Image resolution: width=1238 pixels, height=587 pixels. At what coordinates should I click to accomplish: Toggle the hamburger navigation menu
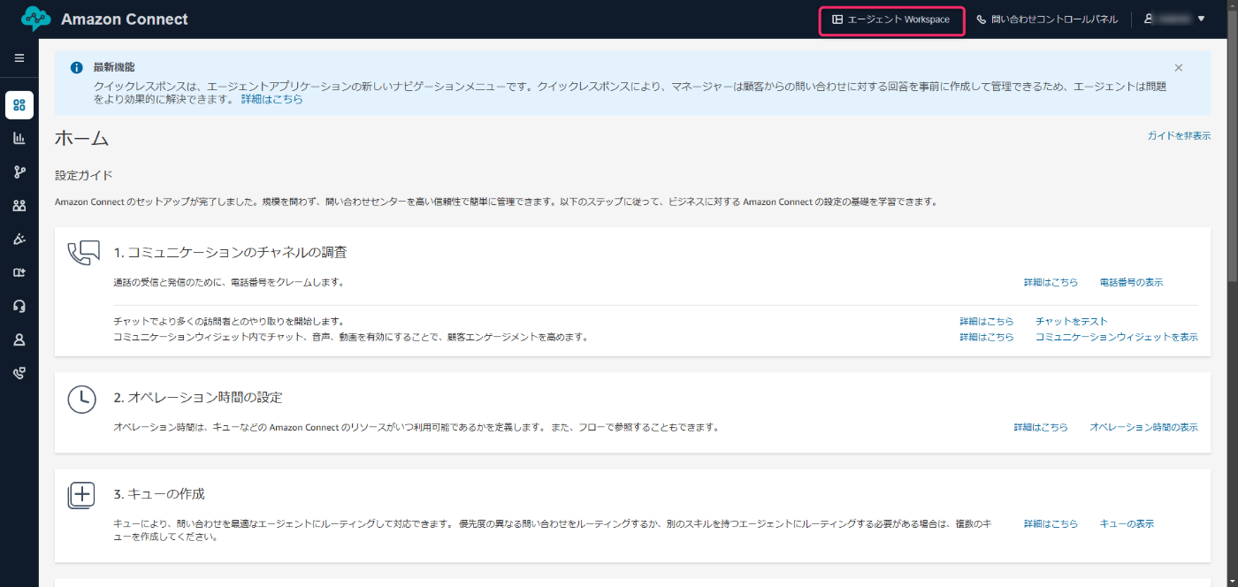pyautogui.click(x=19, y=58)
